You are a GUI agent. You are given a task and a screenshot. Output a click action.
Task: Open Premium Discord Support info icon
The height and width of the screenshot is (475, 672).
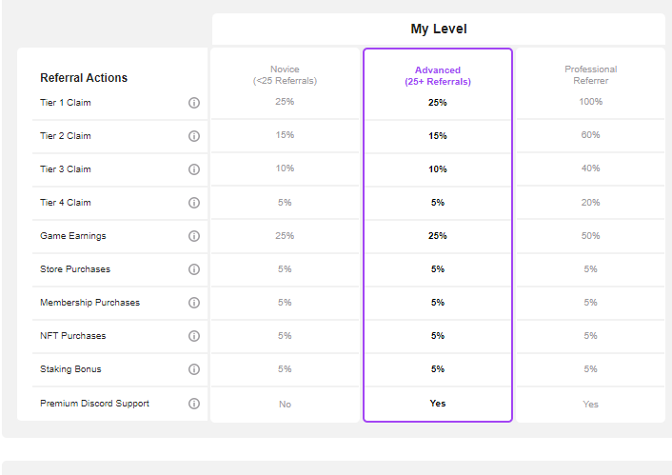(x=194, y=404)
